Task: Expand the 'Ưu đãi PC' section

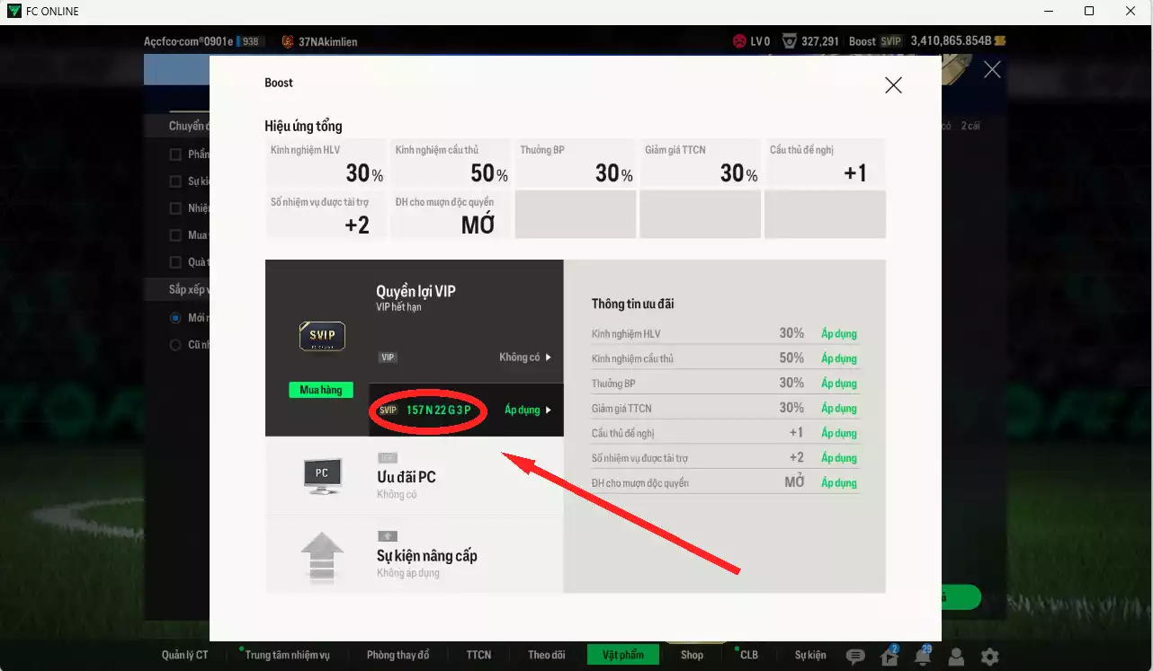Action: 414,477
